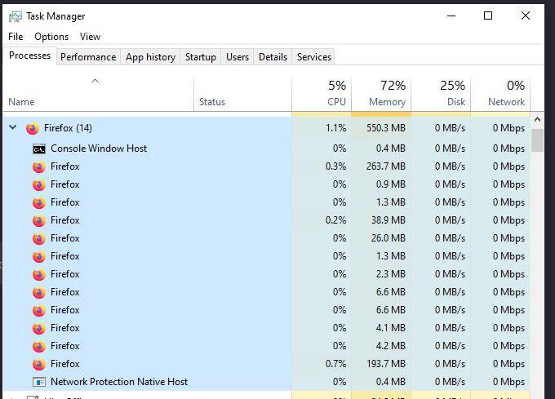This screenshot has height=399, width=555.
Task: Sort by the Memory column header
Action: tap(381, 94)
